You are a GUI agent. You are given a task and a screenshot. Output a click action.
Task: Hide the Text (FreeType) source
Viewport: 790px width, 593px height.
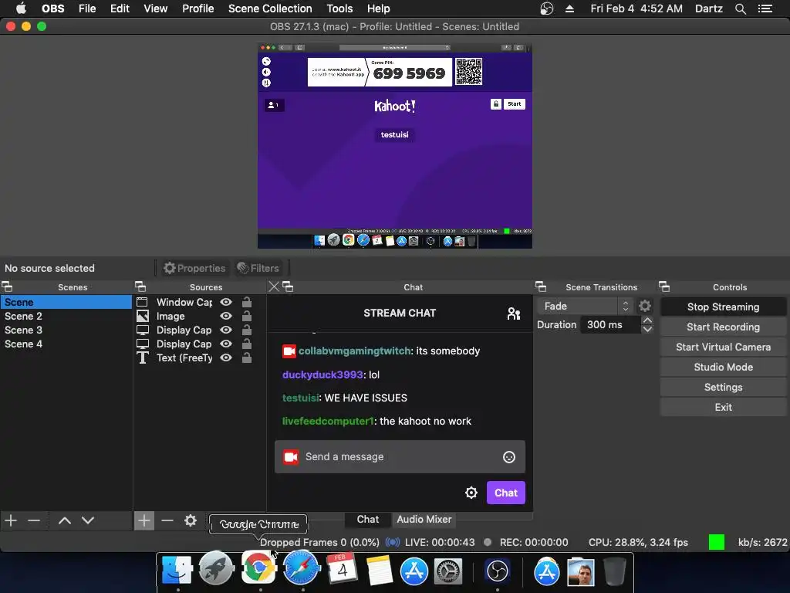pos(226,357)
